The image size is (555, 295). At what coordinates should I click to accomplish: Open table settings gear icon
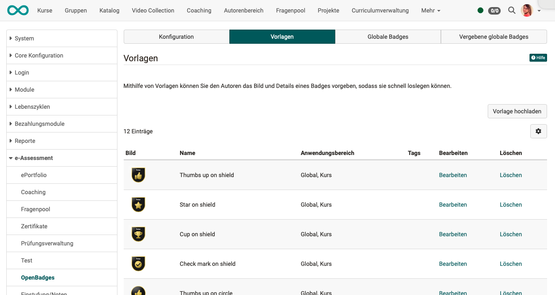pos(538,131)
